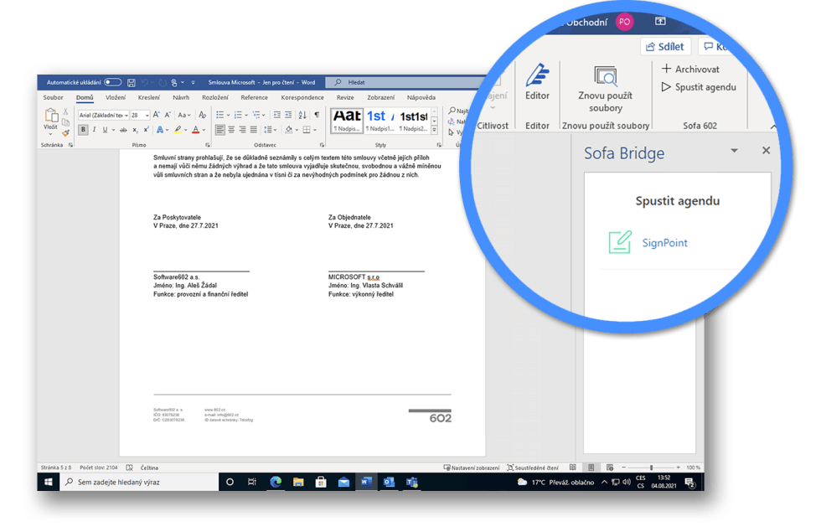
Task: Switch to the Reference tab
Action: pyautogui.click(x=255, y=97)
